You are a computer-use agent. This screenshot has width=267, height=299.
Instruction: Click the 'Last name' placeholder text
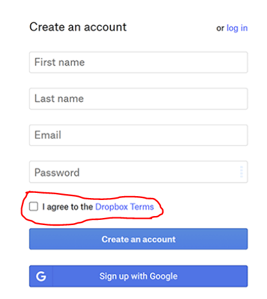tap(59, 98)
